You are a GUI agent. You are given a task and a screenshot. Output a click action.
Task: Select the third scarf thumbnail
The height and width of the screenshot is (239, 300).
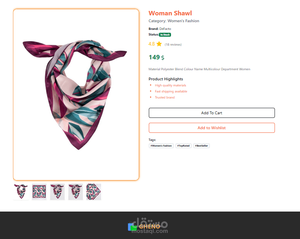pos(57,192)
